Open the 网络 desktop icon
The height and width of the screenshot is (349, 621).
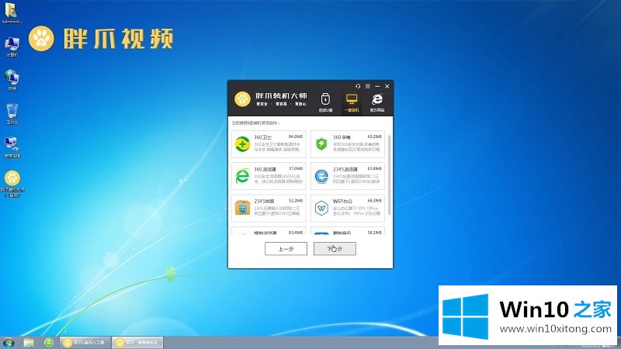click(x=12, y=81)
